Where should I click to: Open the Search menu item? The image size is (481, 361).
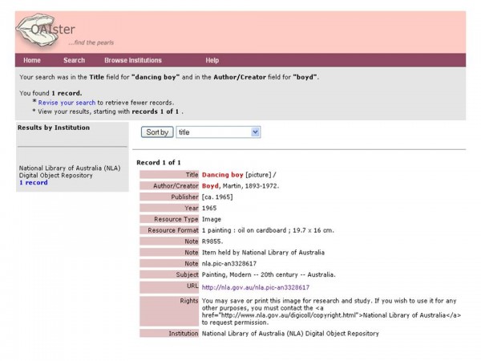75,60
